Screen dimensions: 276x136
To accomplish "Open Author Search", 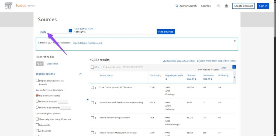I will click(186, 6).
